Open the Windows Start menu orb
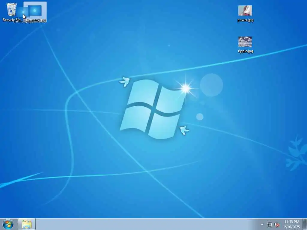Screen dimensions: 307x230 [8, 224]
